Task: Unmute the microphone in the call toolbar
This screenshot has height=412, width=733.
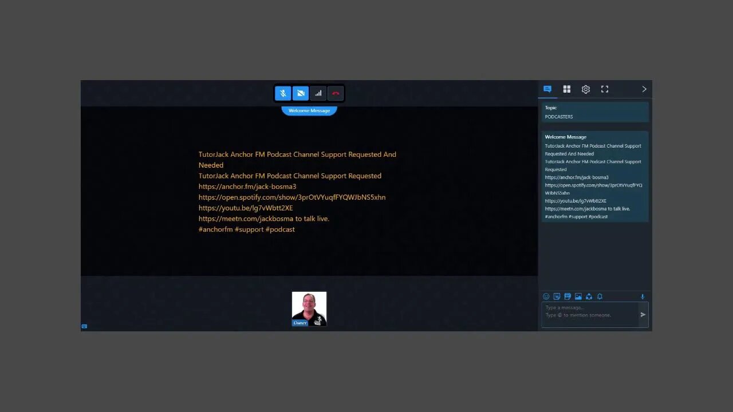Action: pyautogui.click(x=283, y=93)
